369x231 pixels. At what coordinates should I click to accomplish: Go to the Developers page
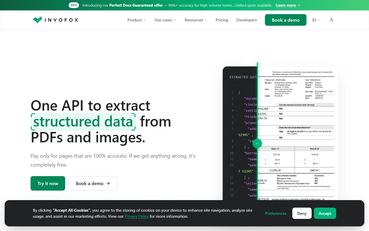pyautogui.click(x=247, y=20)
